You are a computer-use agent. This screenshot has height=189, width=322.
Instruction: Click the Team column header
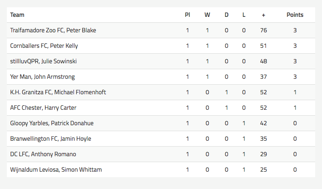tap(17, 15)
